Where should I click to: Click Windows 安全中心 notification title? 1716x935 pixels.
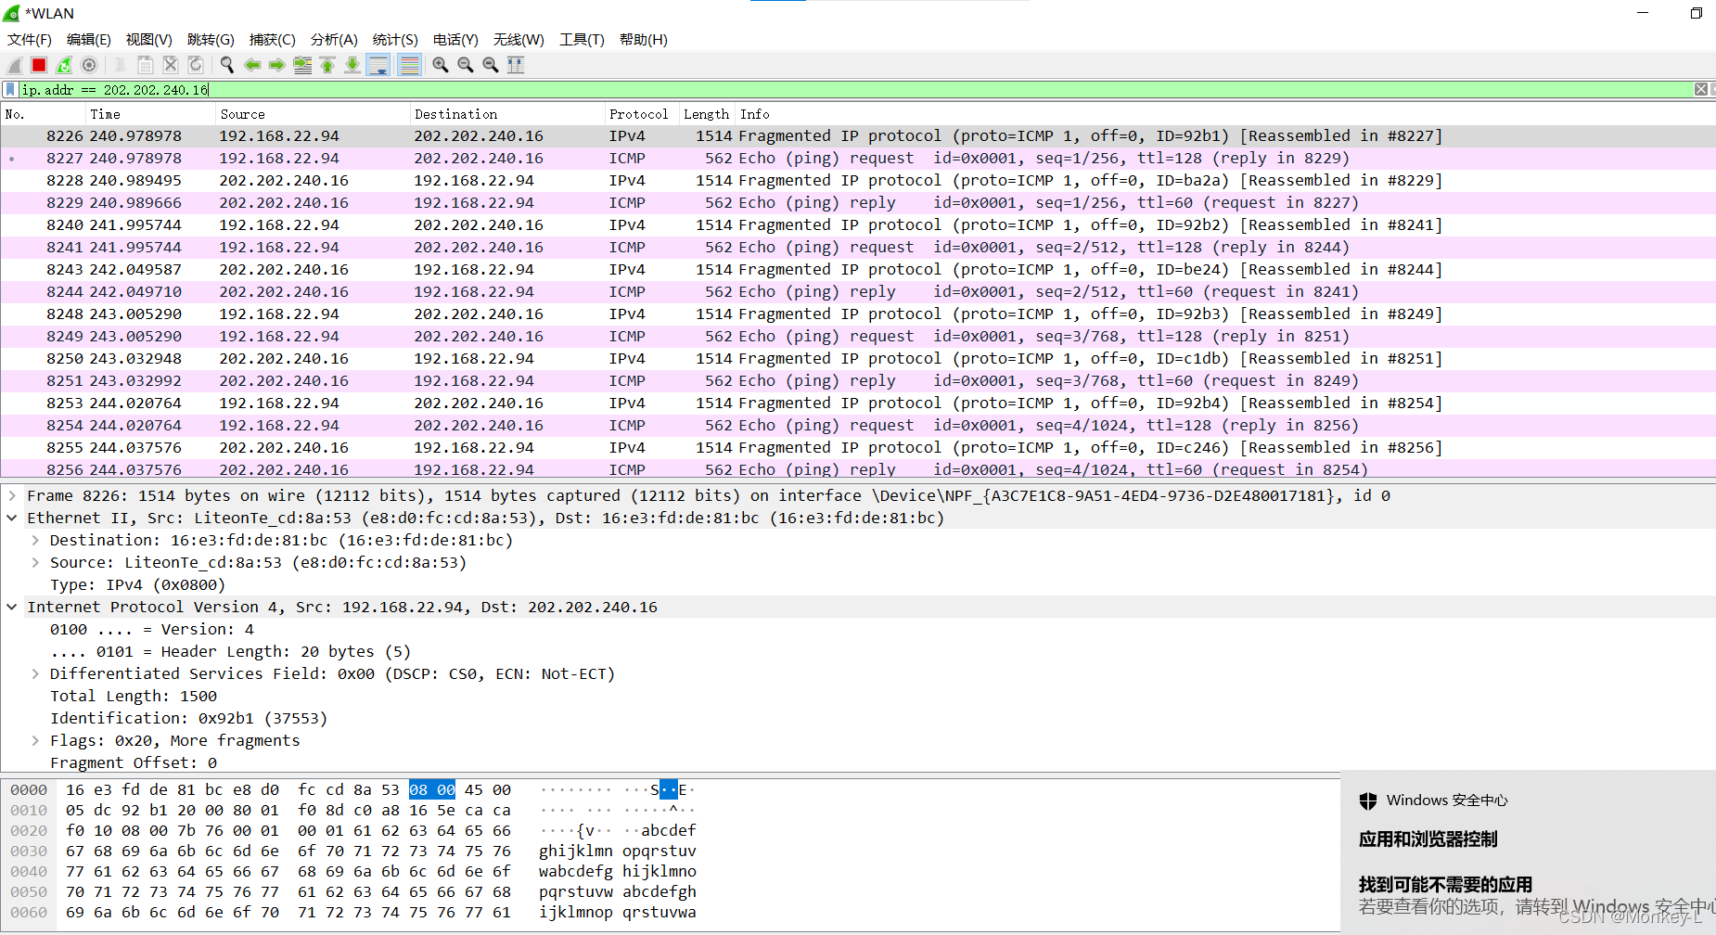[x=1447, y=801]
